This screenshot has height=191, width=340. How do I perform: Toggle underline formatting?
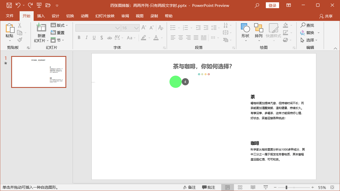tap(94, 38)
